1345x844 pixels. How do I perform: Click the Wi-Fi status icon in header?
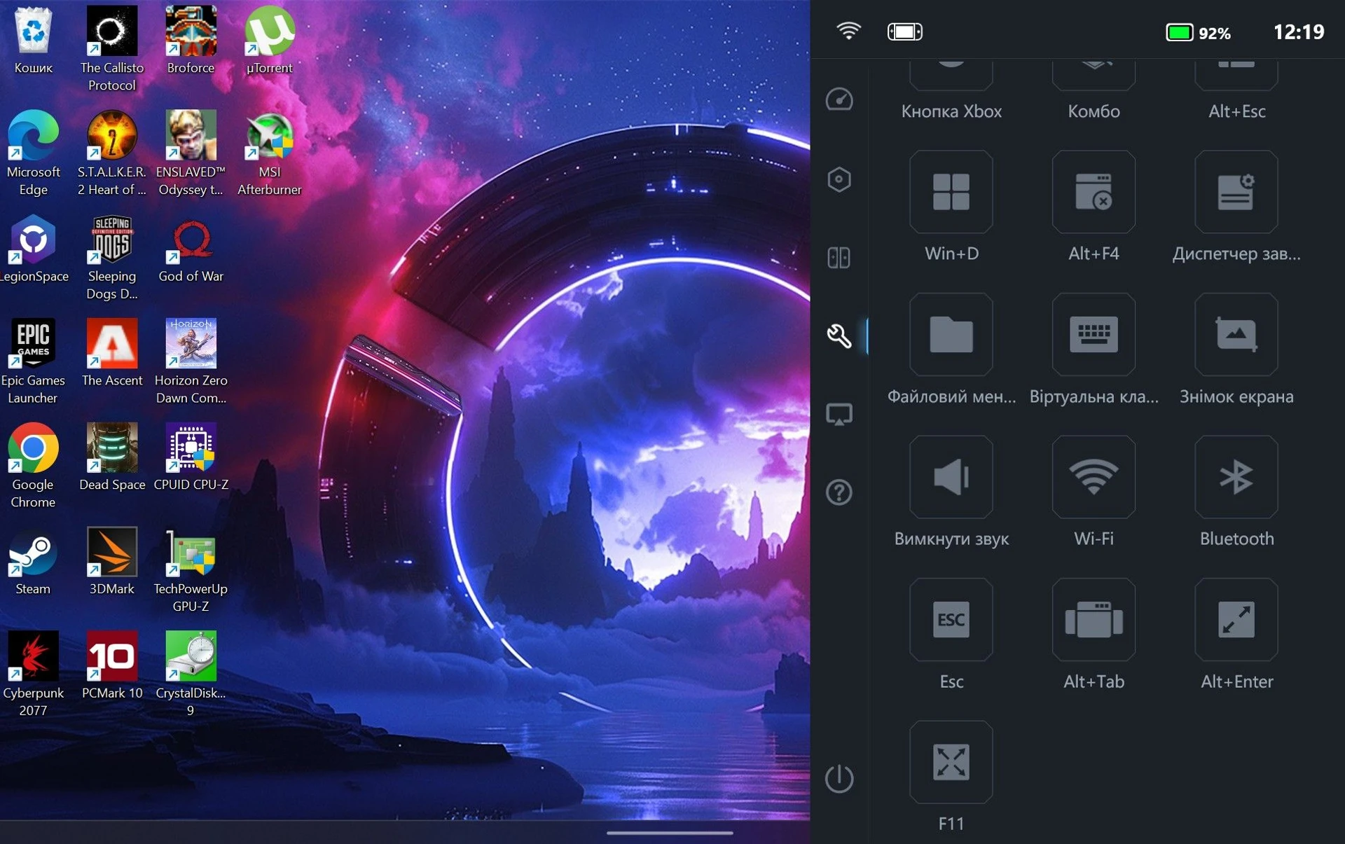point(848,31)
